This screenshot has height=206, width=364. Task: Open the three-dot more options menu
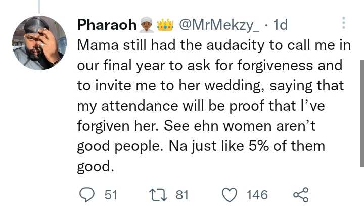coord(344,24)
